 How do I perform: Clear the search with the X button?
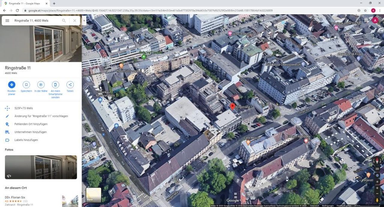click(75, 21)
